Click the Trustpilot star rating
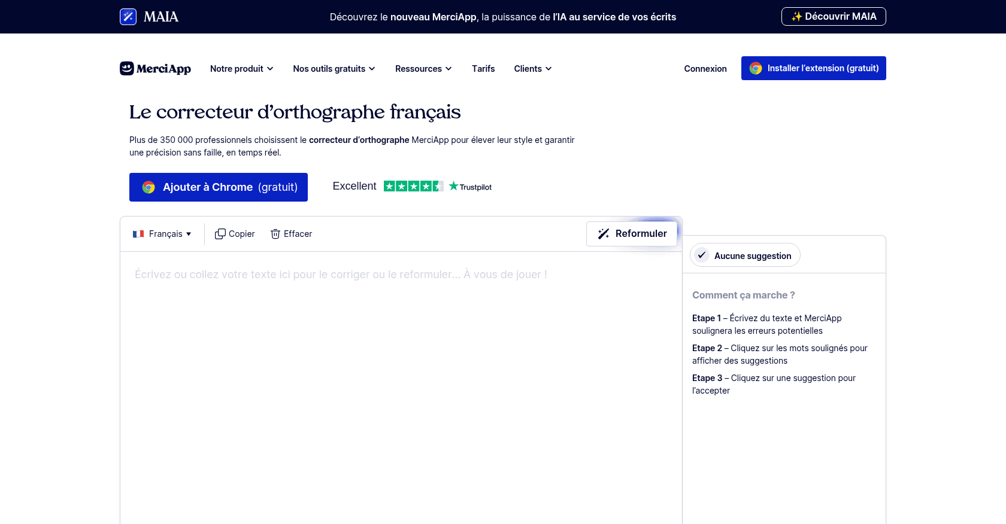This screenshot has width=1006, height=524. (x=414, y=186)
